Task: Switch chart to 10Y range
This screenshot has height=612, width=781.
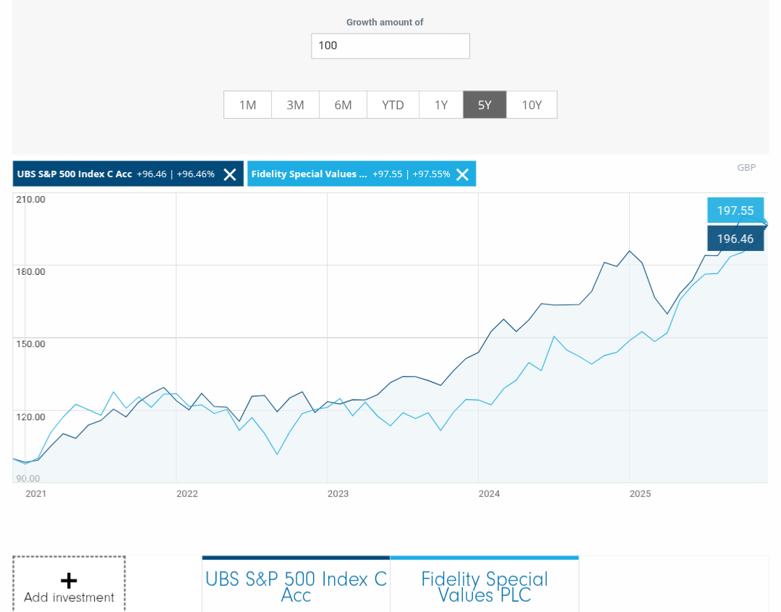Action: point(532,105)
